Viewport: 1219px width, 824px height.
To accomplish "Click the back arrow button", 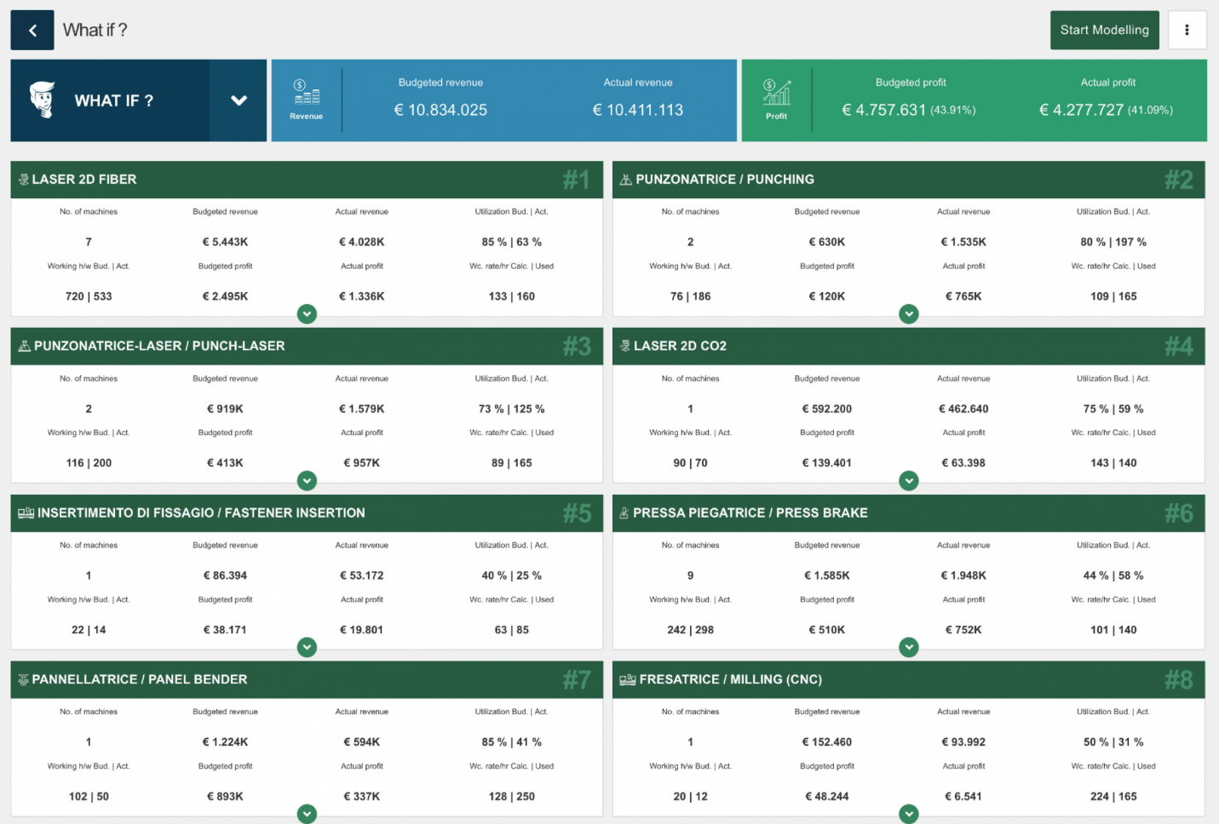I will tap(32, 29).
